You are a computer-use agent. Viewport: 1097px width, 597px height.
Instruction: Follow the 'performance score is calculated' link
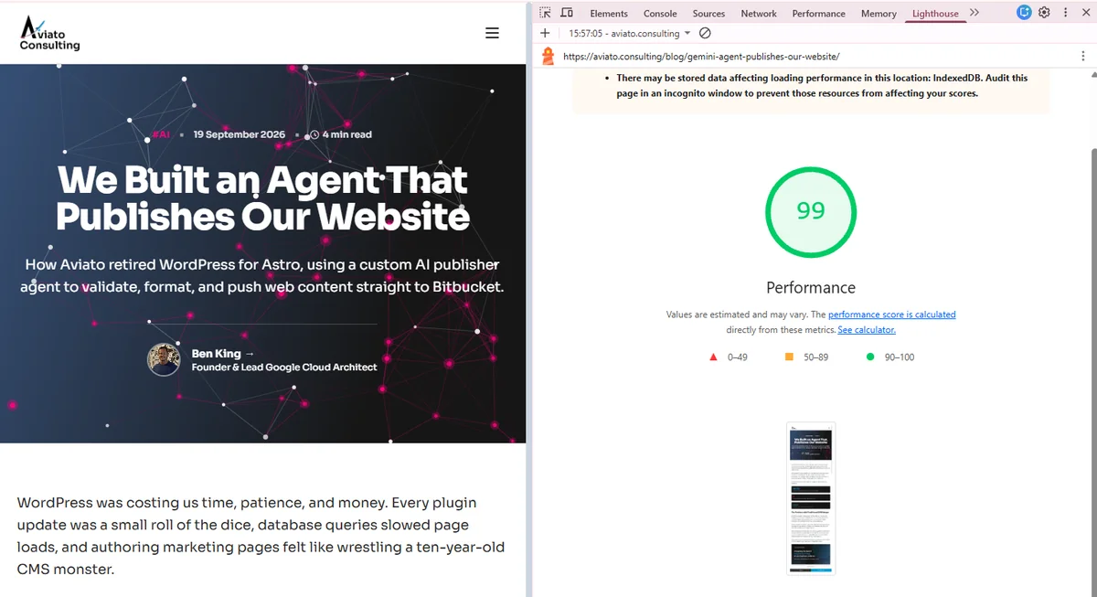891,314
